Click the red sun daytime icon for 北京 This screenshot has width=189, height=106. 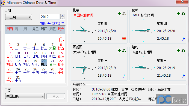click(x=124, y=39)
